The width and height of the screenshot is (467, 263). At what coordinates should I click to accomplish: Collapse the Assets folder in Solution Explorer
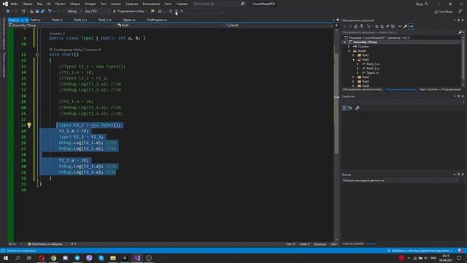350,51
